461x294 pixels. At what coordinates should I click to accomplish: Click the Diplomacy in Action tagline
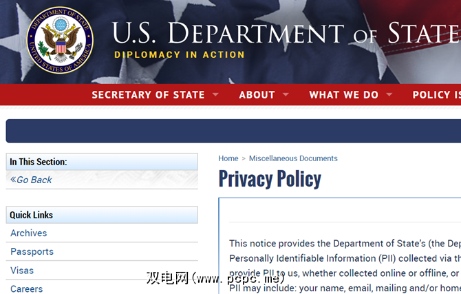pos(180,55)
